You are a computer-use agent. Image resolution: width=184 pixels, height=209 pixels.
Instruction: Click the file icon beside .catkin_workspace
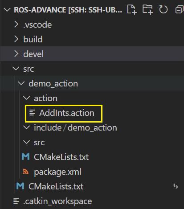[16, 201]
